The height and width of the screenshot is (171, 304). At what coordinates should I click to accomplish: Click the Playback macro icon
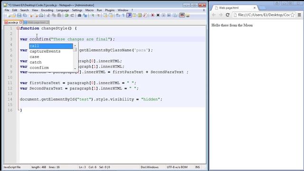(x=163, y=15)
